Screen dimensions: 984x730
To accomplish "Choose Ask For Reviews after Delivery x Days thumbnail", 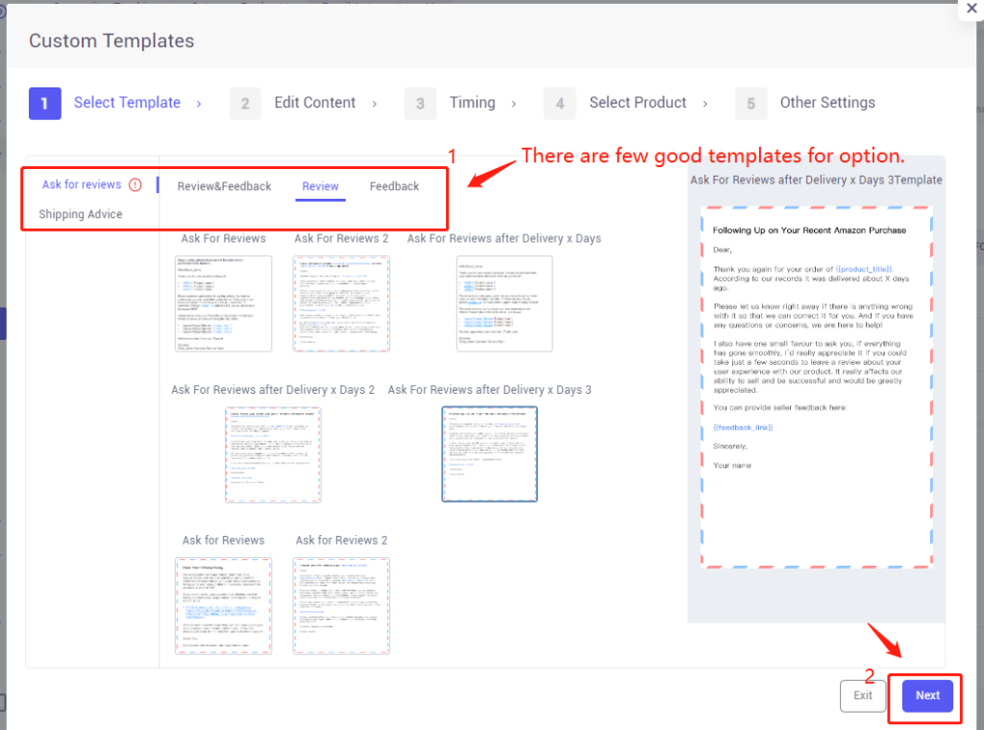I will [504, 304].
